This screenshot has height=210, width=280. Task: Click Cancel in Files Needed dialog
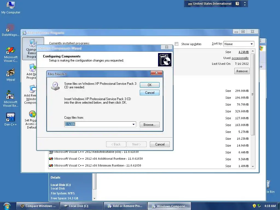click(150, 93)
